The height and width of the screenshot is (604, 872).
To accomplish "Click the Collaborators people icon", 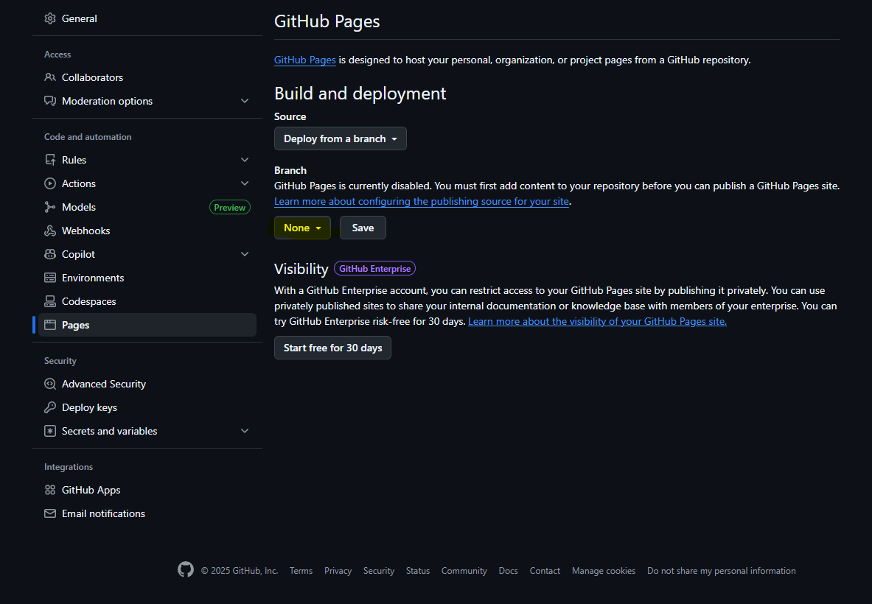I will pyautogui.click(x=50, y=77).
